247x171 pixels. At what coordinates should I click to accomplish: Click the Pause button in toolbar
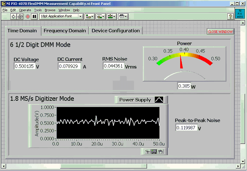(34, 16)
